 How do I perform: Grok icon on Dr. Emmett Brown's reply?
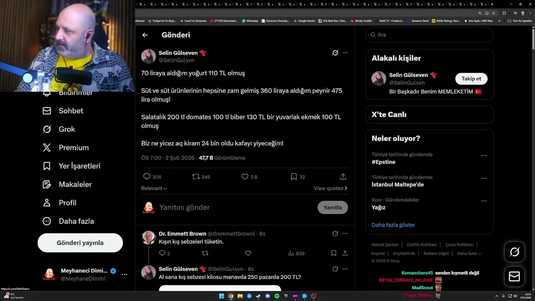pyautogui.click(x=335, y=234)
